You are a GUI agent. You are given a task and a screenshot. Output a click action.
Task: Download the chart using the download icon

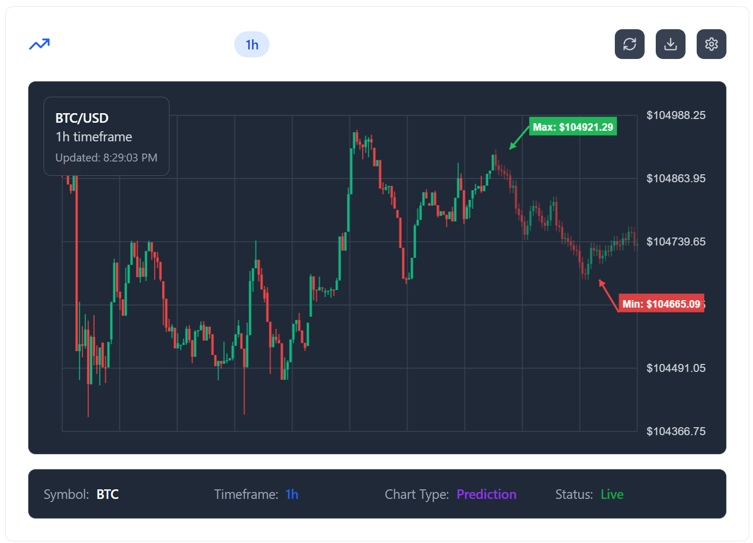tap(670, 44)
